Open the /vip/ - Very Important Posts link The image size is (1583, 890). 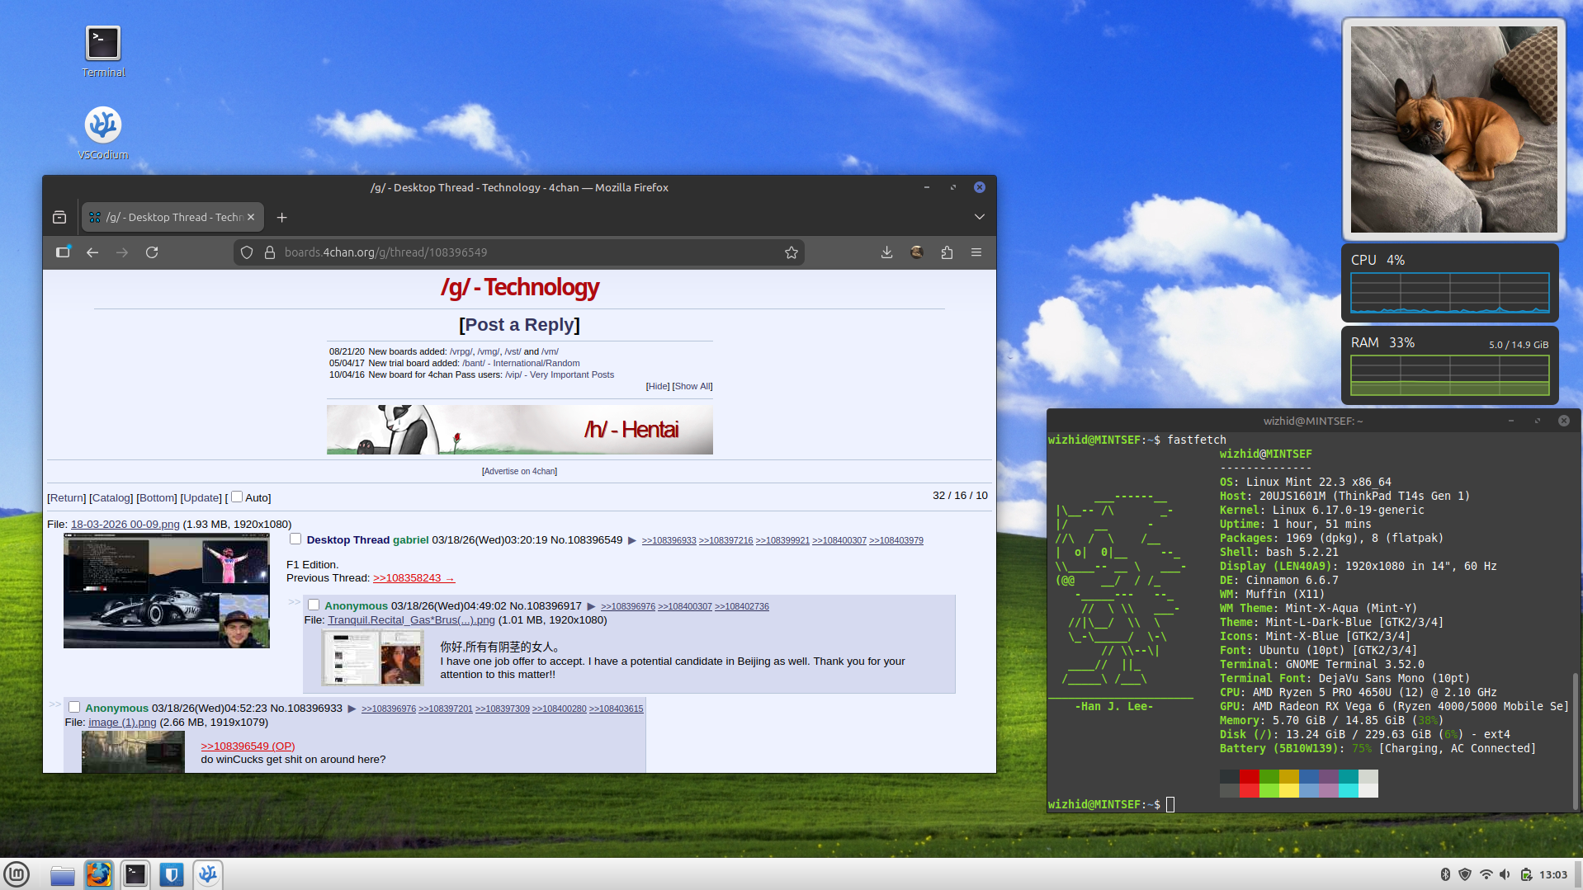pyautogui.click(x=560, y=374)
